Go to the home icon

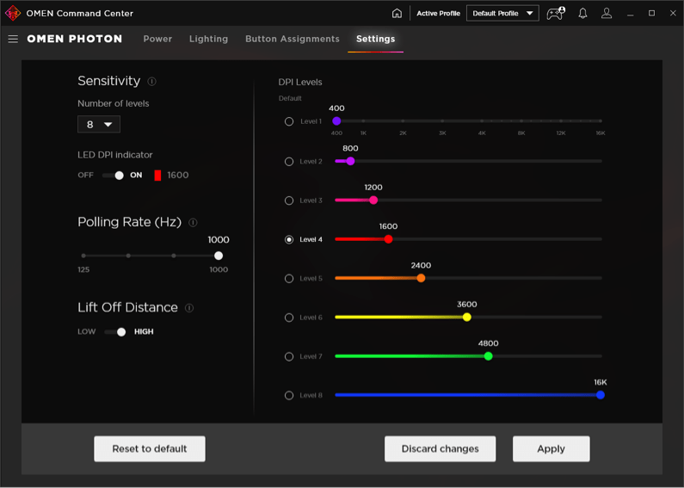(x=397, y=13)
